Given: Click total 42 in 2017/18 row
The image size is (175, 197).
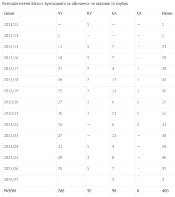Looking at the screenshot, I should tap(164, 80).
